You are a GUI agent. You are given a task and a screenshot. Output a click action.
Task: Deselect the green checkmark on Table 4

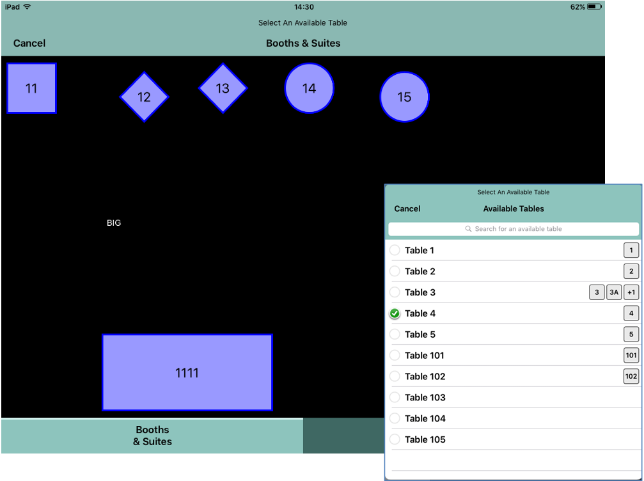[395, 313]
